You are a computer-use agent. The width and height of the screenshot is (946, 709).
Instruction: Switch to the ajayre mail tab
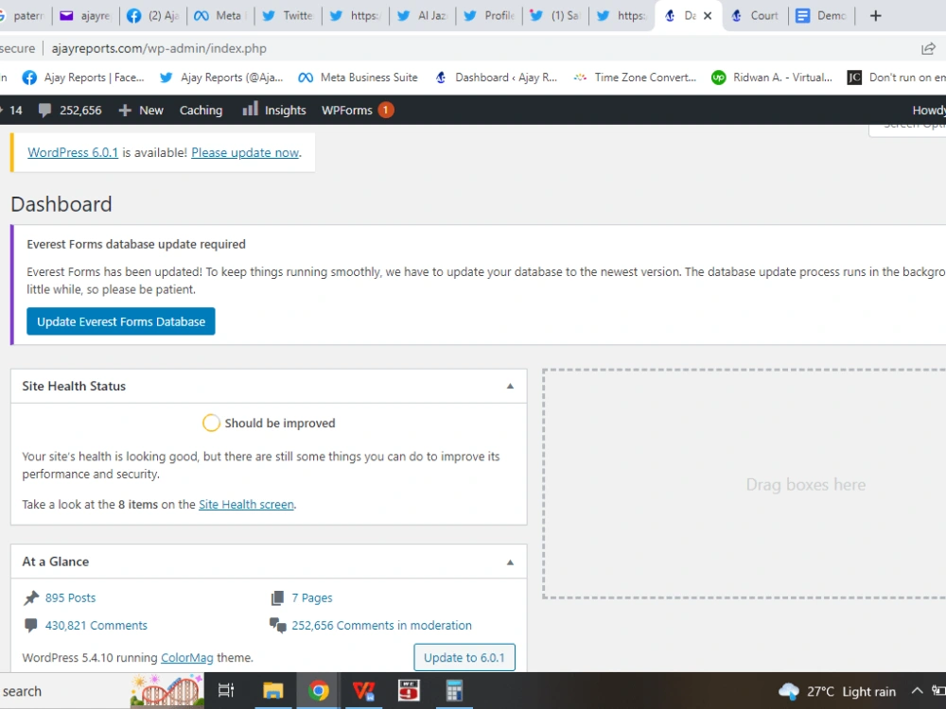click(x=86, y=16)
